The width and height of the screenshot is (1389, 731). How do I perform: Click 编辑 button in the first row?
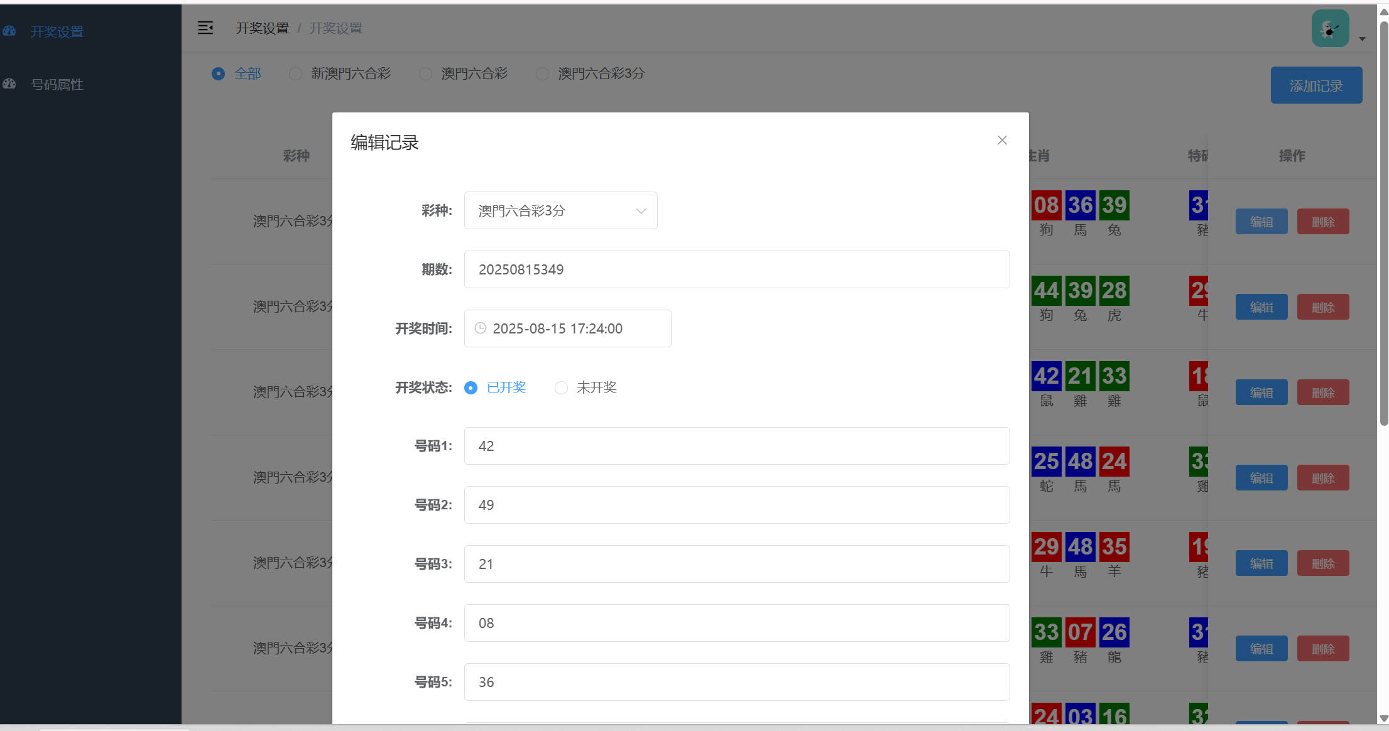(x=1261, y=222)
